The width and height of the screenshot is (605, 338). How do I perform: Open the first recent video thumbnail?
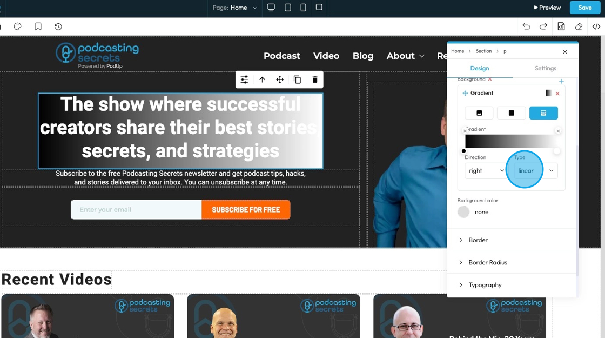(88, 316)
